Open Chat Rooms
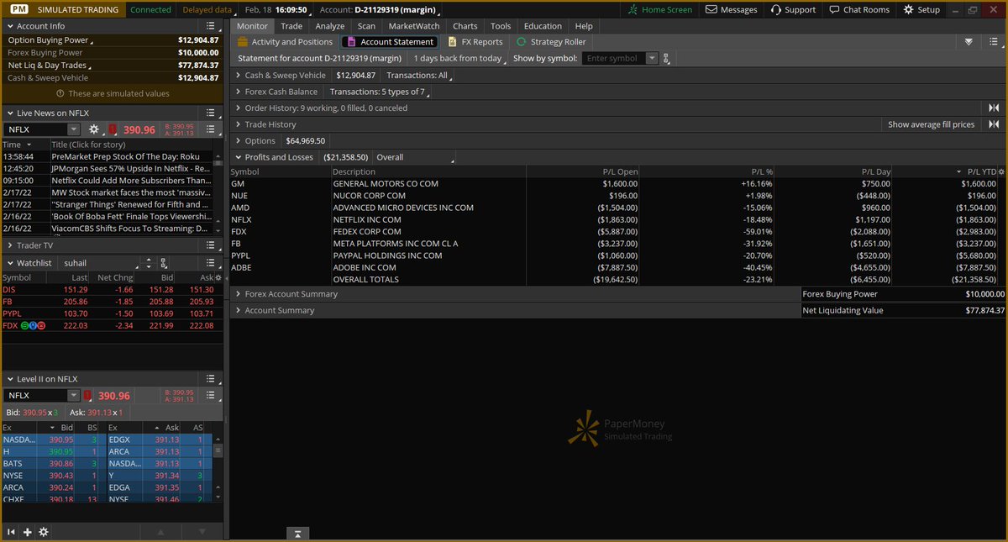 [858, 9]
